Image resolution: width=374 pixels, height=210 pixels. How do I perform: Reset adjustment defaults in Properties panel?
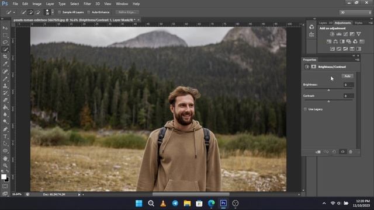(x=334, y=152)
